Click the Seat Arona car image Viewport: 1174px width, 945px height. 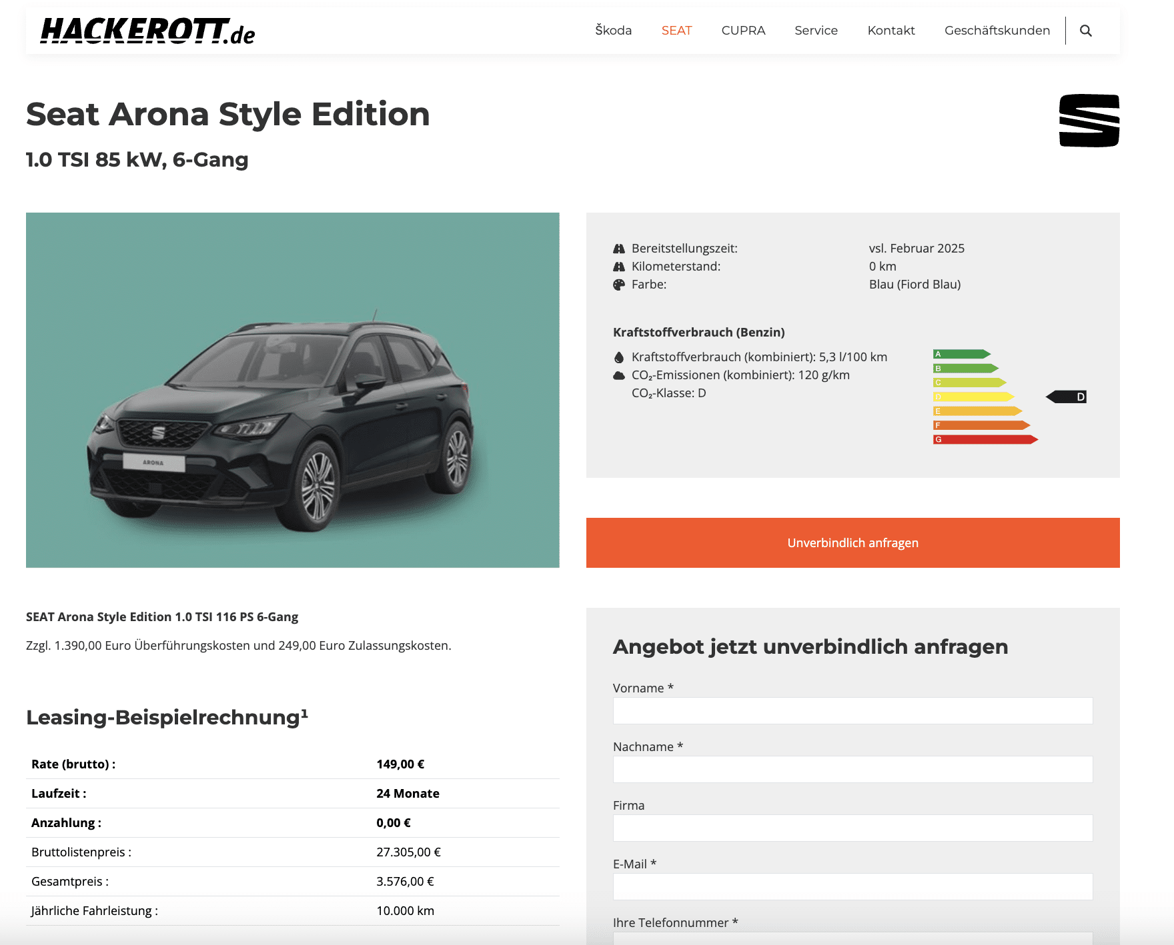point(293,391)
